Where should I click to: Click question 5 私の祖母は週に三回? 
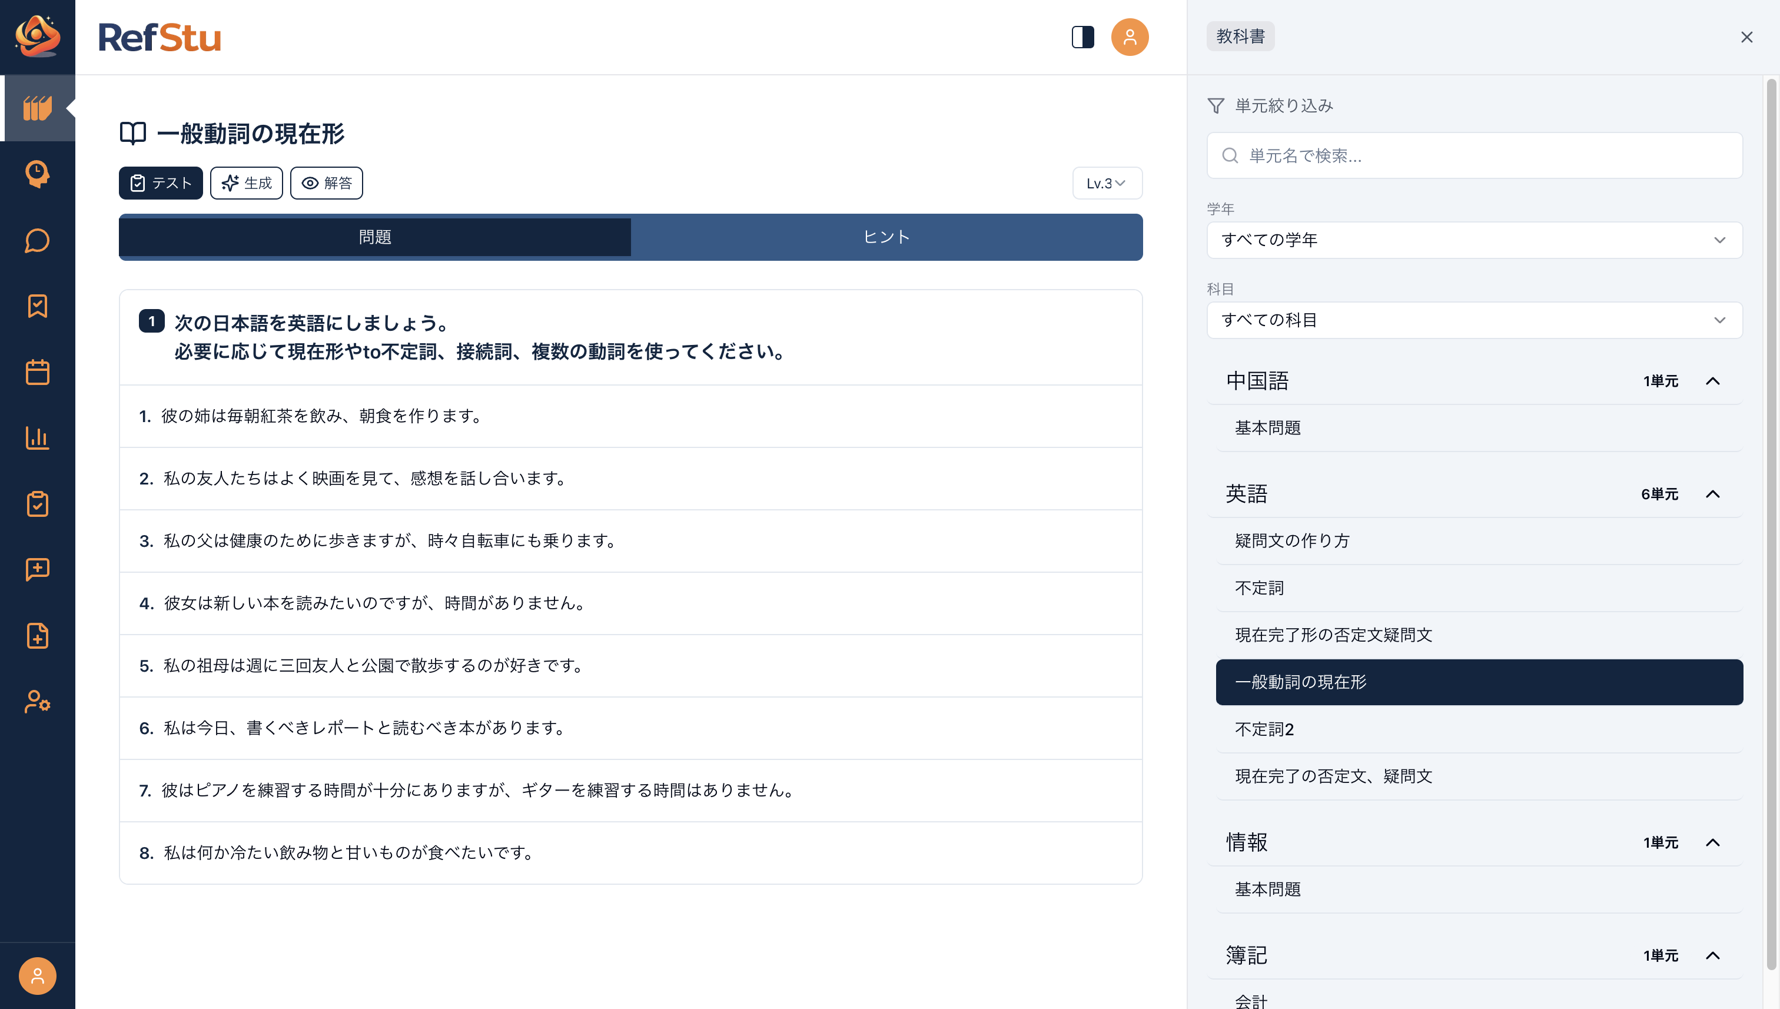630,665
